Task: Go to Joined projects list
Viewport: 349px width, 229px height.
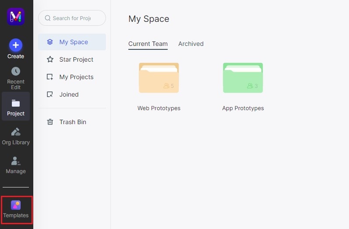Action: (x=69, y=94)
